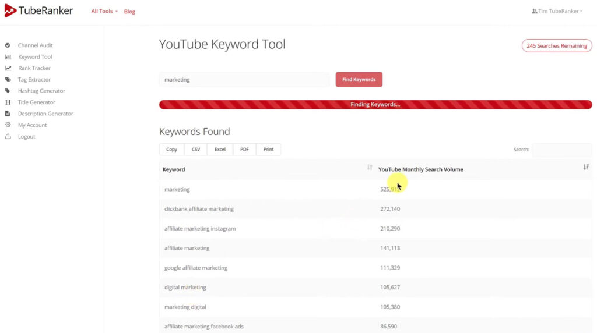The image size is (597, 333).
Task: Export results as CSV
Action: [196, 150]
